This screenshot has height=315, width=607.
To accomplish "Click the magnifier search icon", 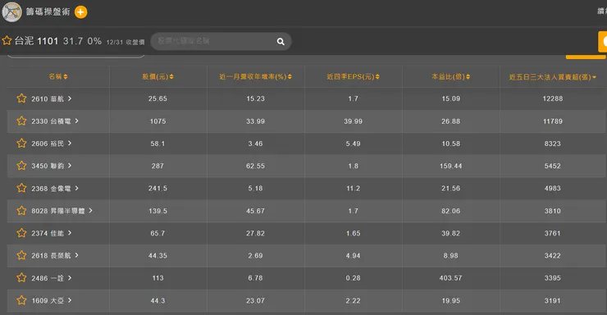I will tap(281, 41).
